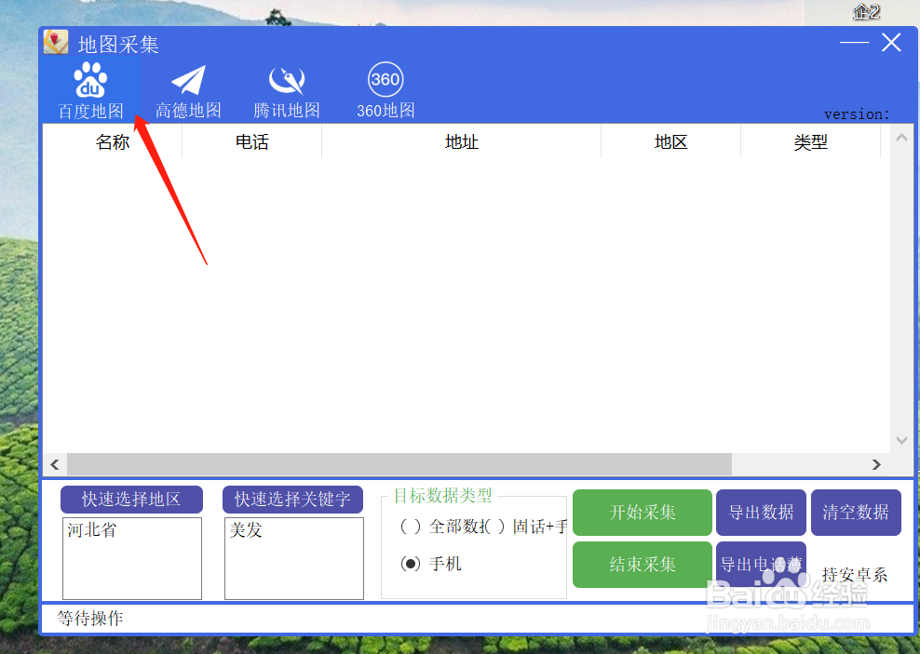Switch to 360 Map (360地图) source
This screenshot has width=920, height=654.
(x=386, y=91)
